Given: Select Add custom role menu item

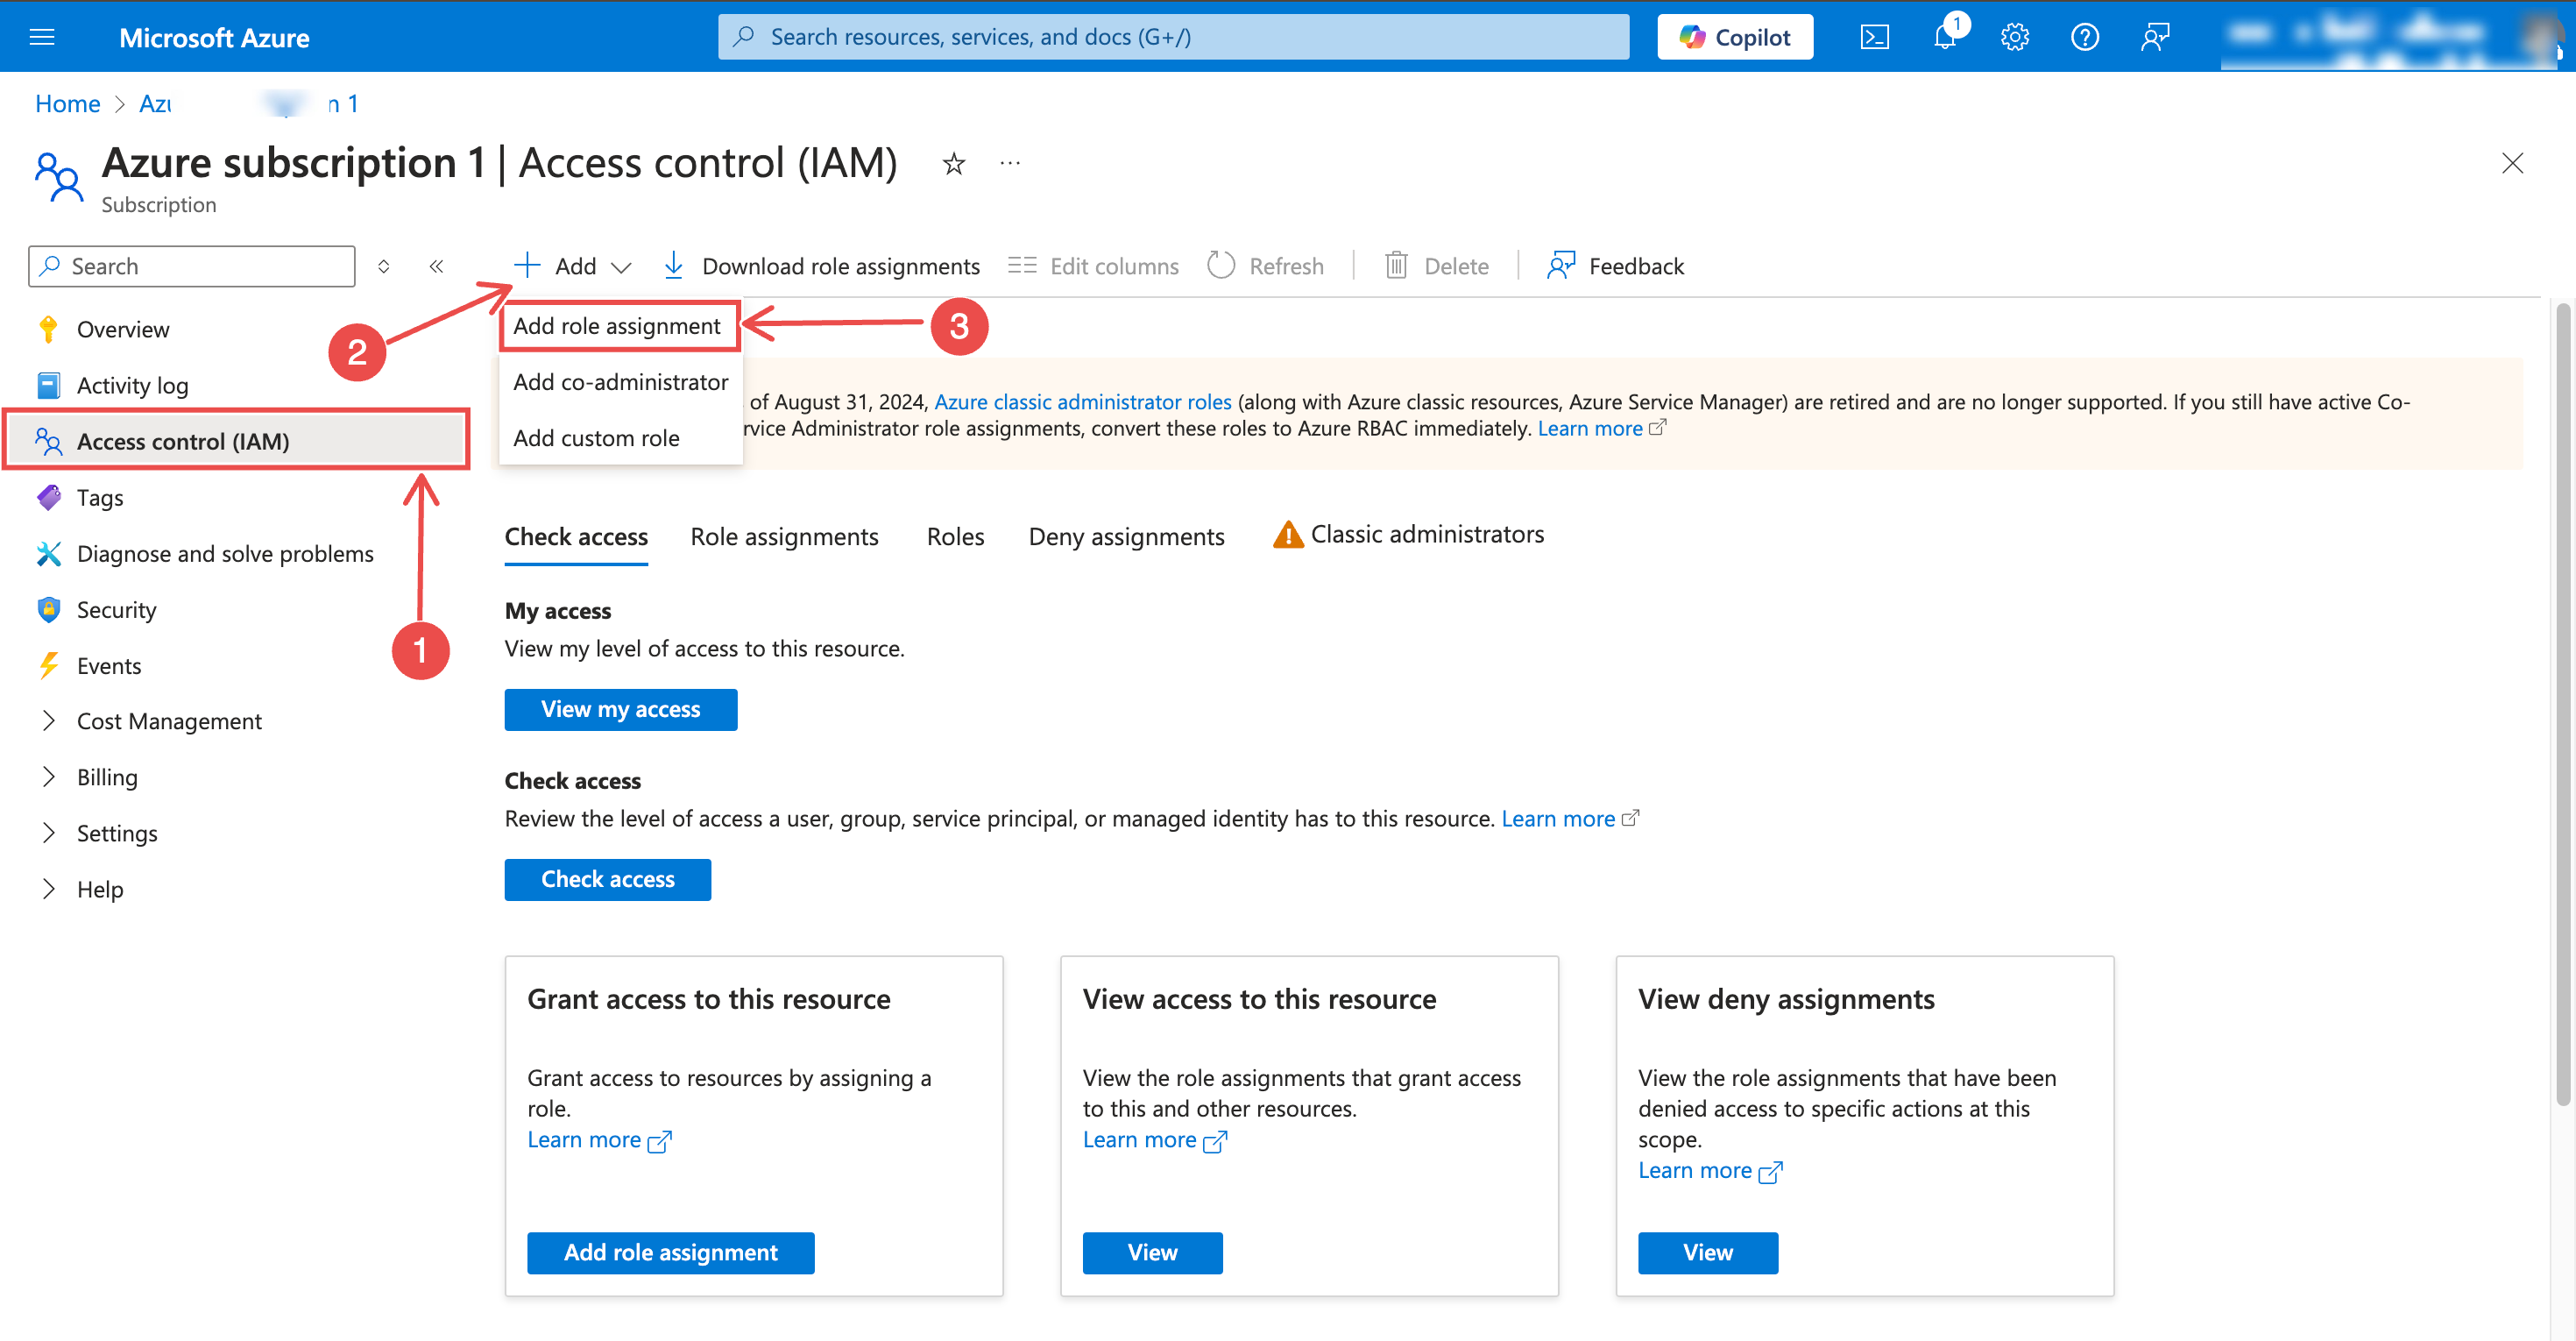Looking at the screenshot, I should [x=596, y=438].
